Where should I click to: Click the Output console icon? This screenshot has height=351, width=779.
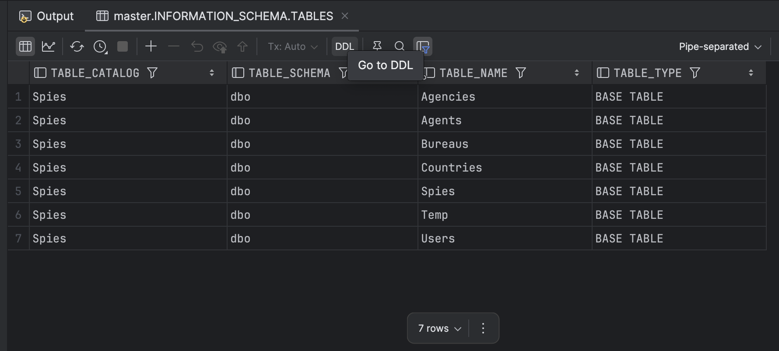25,17
